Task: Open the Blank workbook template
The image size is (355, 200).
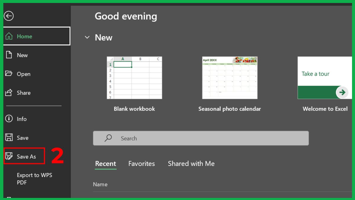Action: pos(134,78)
